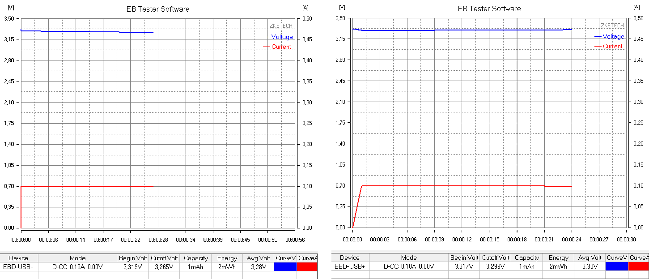Click the 00:00:15 time axis marker
This screenshot has height=279, width=649.
(489, 240)
